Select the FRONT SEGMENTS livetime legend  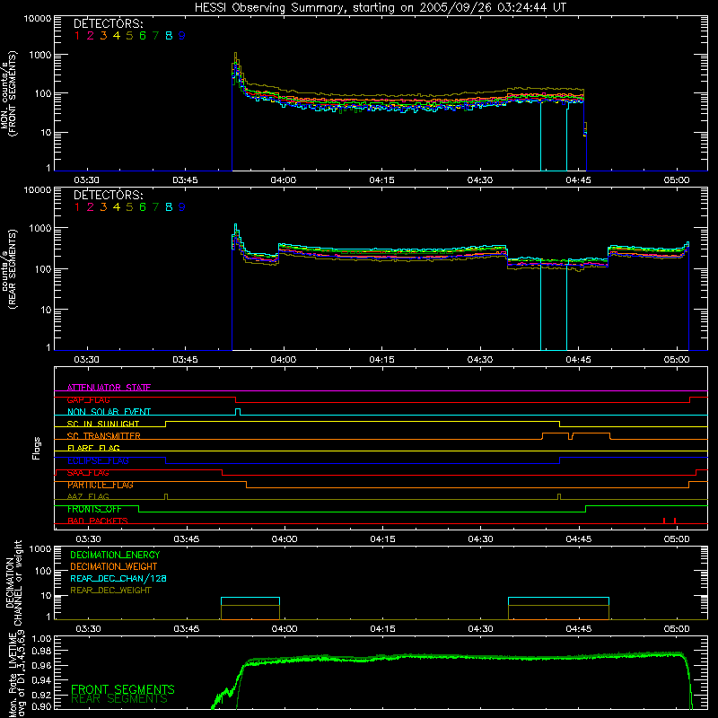click(123, 689)
